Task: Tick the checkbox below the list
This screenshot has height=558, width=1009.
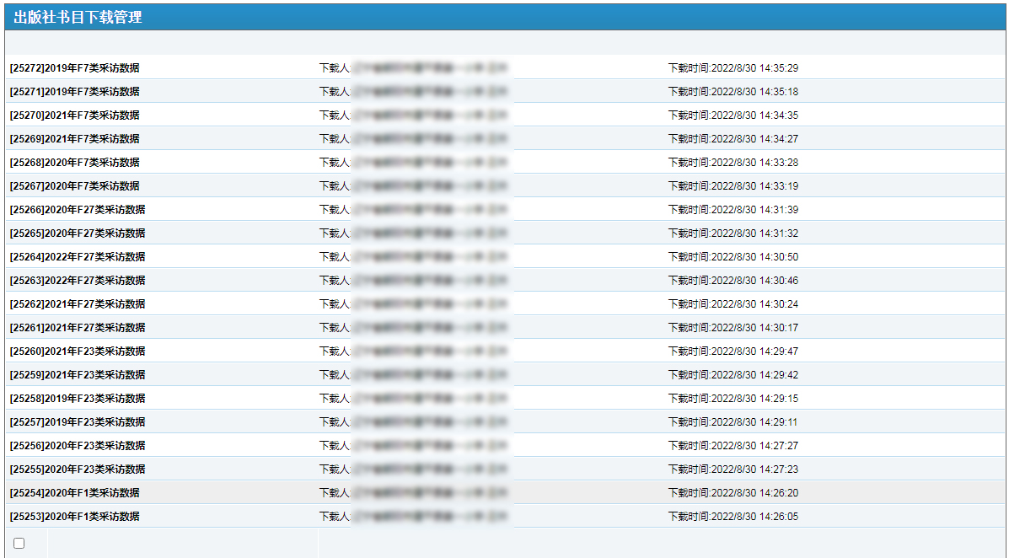Action: tap(19, 544)
